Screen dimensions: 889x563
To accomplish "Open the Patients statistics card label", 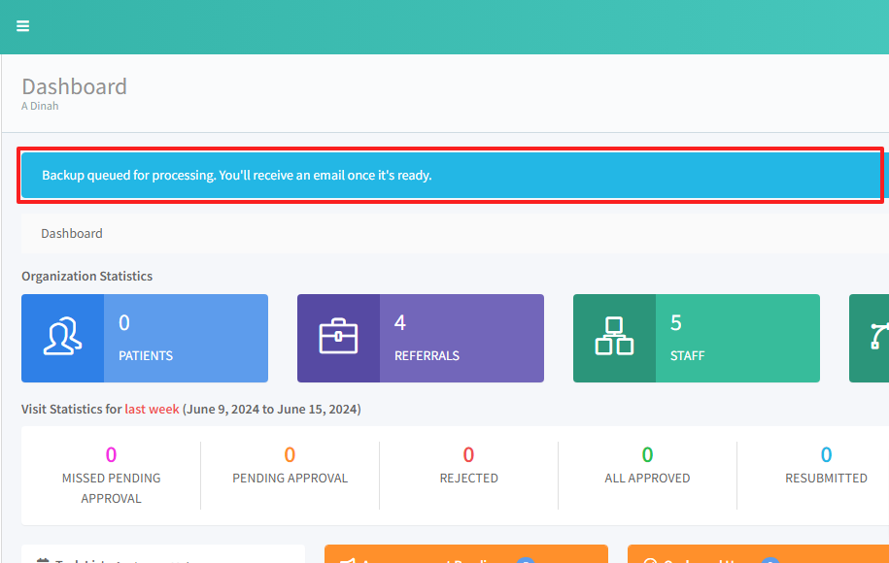I will 146,356.
